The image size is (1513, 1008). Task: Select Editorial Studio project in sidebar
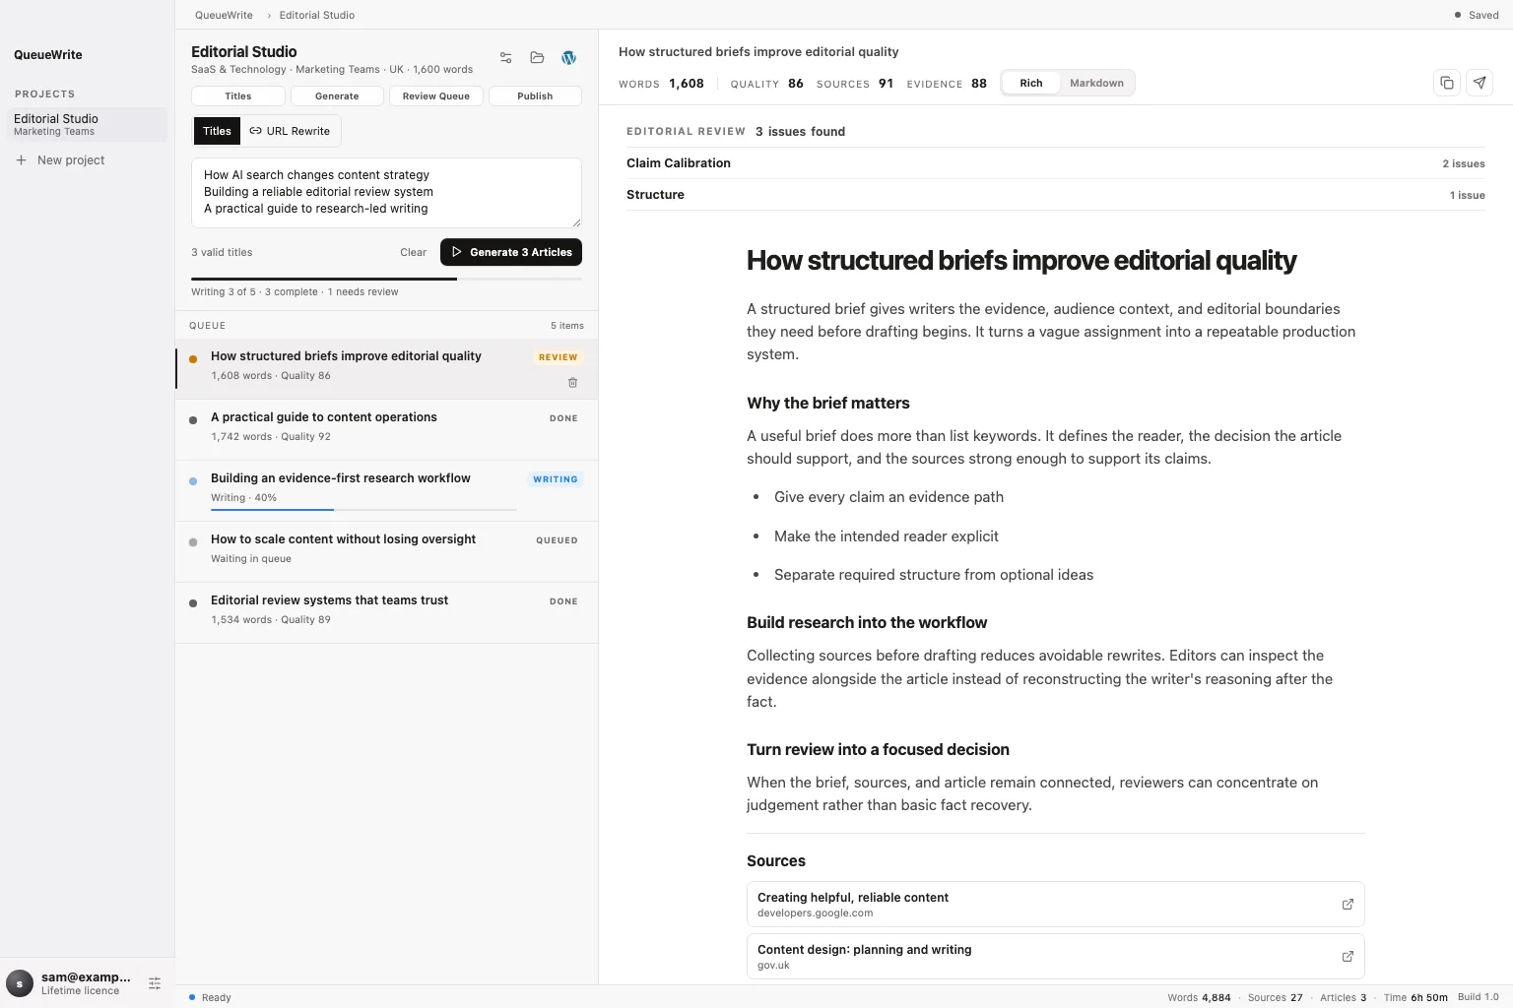(87, 124)
